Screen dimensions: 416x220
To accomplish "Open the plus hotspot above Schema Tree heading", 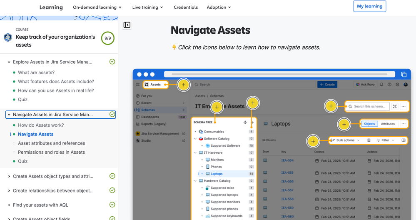I will point(217,107).
